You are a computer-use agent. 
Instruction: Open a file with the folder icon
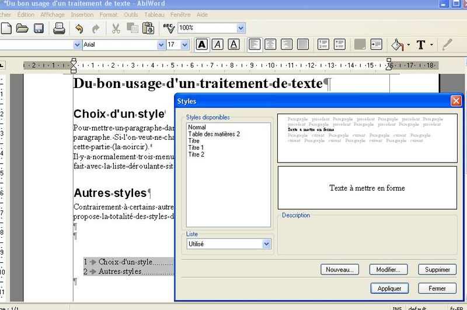click(22, 29)
